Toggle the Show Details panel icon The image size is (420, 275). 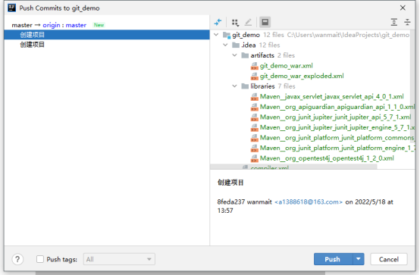point(265,22)
